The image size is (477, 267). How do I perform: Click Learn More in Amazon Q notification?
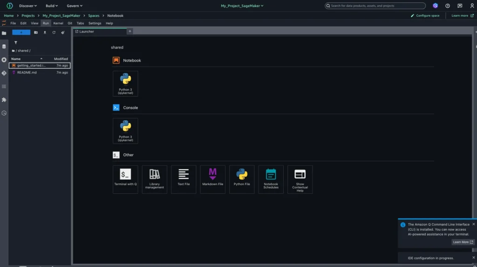point(463,242)
